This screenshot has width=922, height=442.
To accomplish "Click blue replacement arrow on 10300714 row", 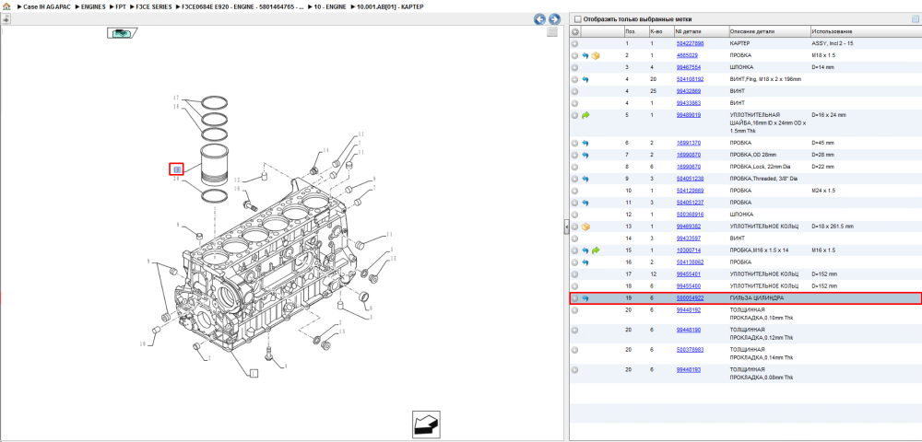I will 585,250.
